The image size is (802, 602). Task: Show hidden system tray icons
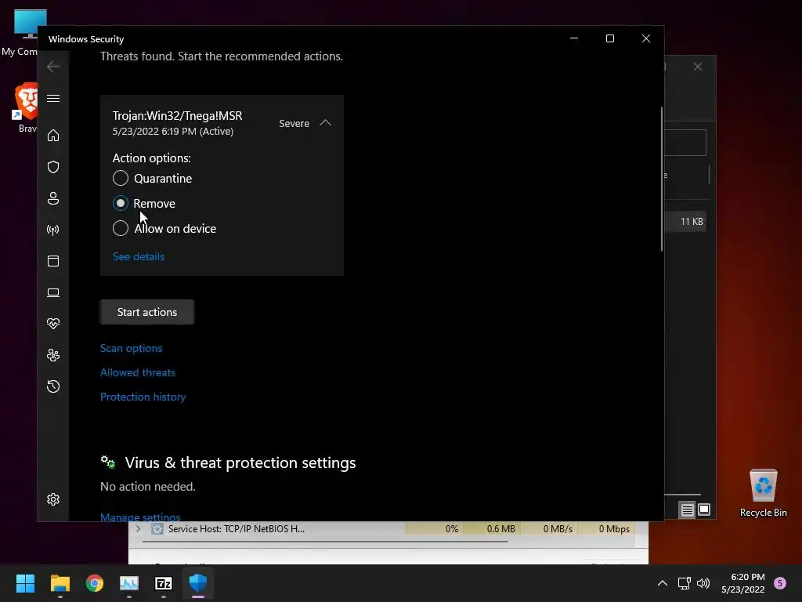point(663,583)
